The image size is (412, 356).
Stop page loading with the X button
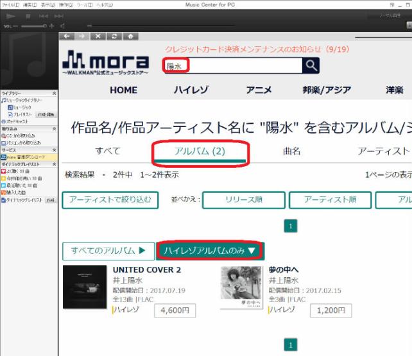pos(98,36)
